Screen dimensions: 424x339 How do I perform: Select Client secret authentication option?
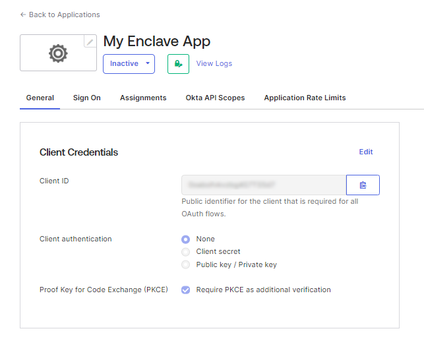pyautogui.click(x=185, y=252)
